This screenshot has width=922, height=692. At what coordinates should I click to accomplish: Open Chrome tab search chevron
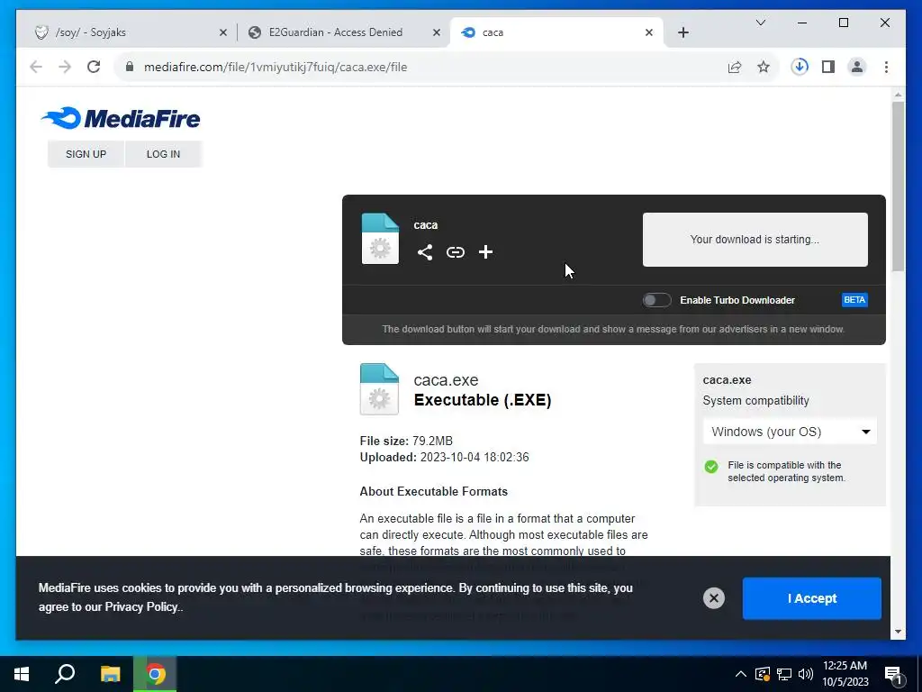point(760,23)
